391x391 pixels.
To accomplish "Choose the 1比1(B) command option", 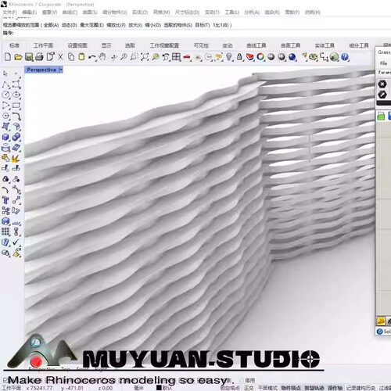I will pos(221,25).
